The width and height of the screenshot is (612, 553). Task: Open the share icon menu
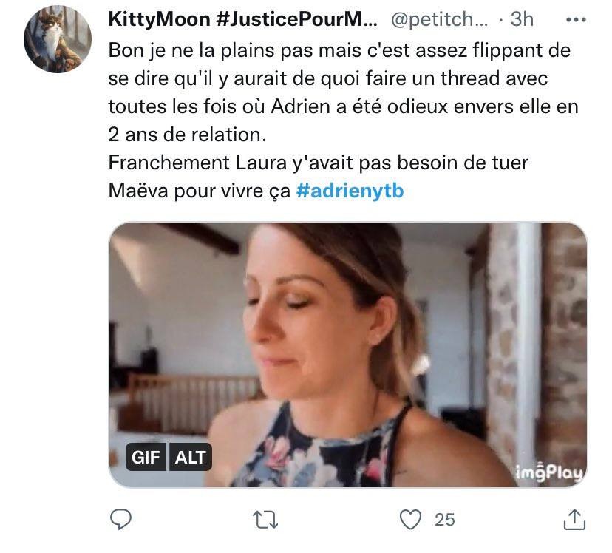[x=574, y=520]
